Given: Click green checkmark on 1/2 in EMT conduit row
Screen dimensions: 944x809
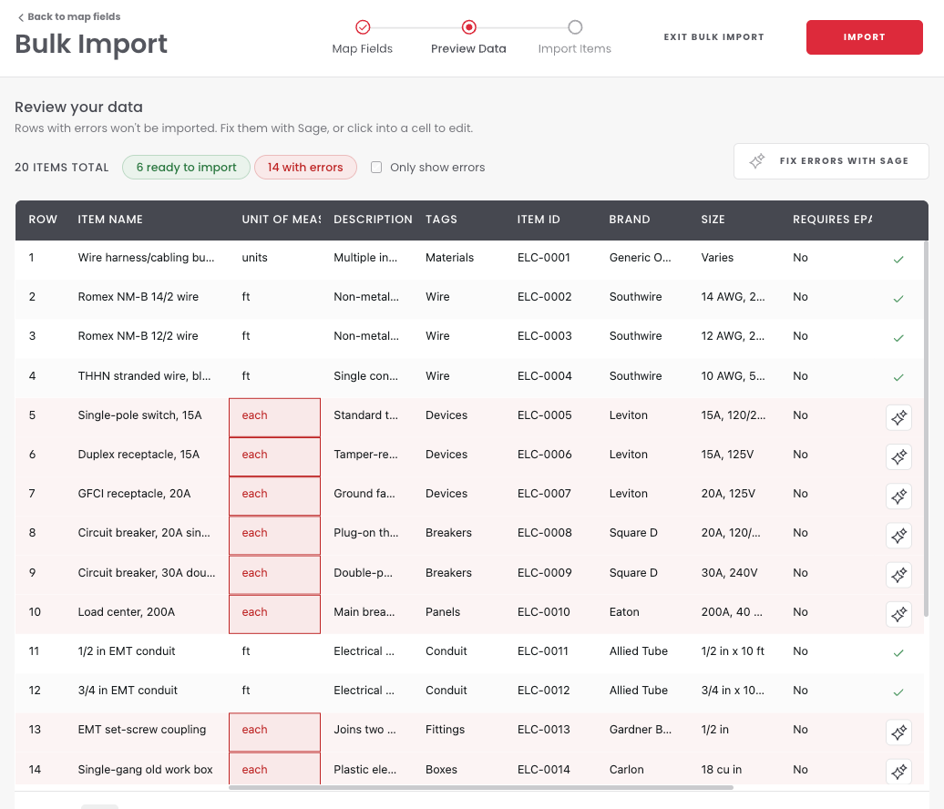Looking at the screenshot, I should click(898, 652).
